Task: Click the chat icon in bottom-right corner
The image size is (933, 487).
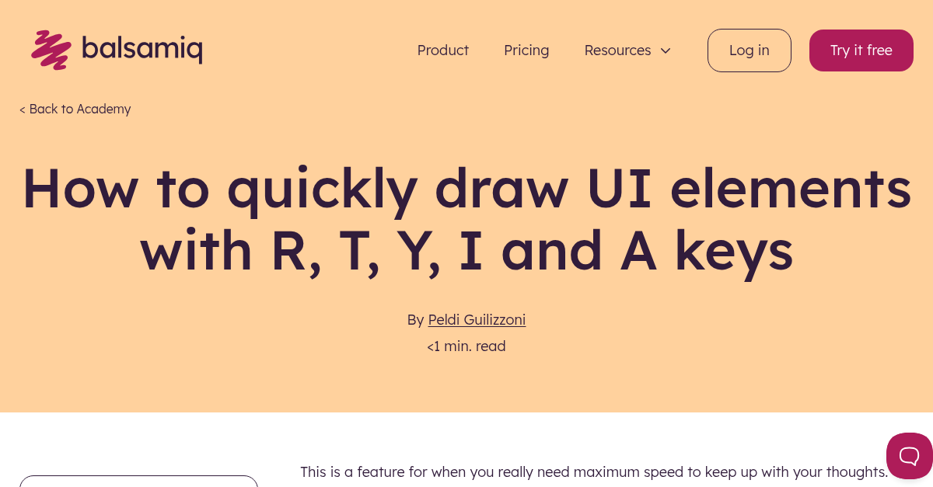Action: 910,456
